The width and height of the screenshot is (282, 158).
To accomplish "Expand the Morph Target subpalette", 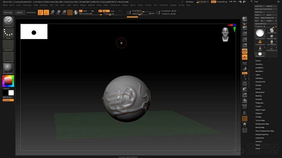I will coord(260,110).
